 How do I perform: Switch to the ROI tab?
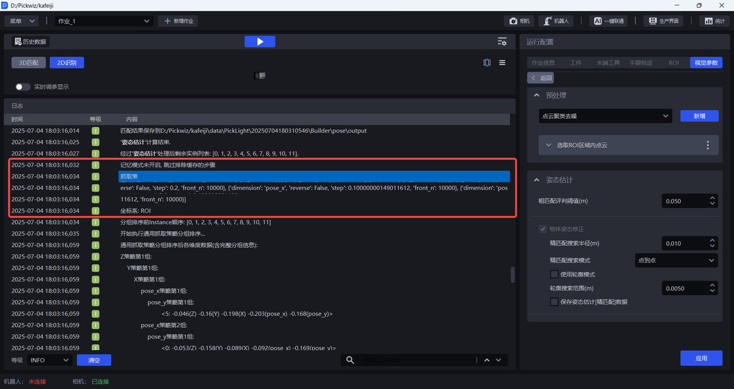click(673, 63)
